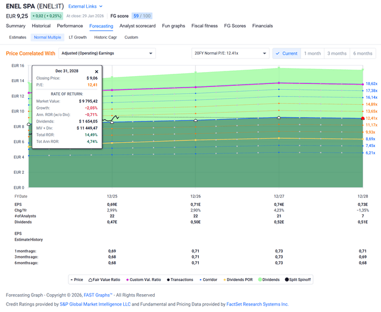The height and width of the screenshot is (312, 381).
Task: Click the 6 months ago 12/28 estimate 0,68
Action: [x=363, y=263]
